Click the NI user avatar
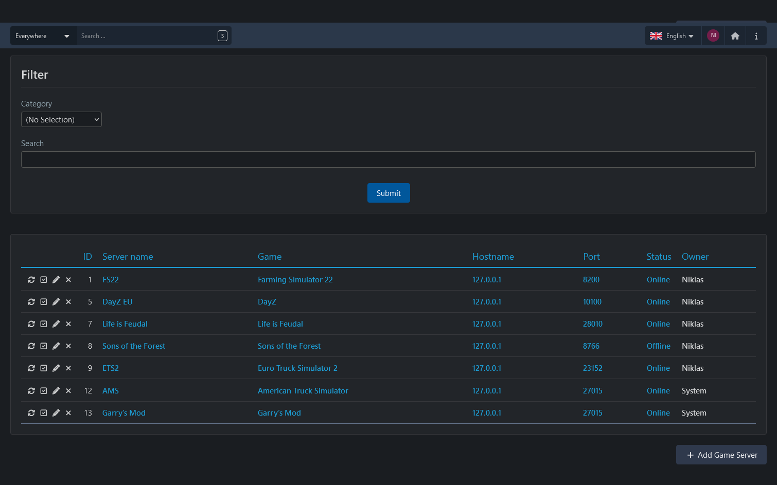Viewport: 777px width, 485px height. coord(713,35)
